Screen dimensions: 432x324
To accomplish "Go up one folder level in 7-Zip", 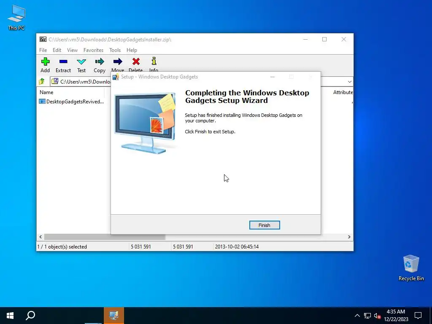I will click(42, 81).
